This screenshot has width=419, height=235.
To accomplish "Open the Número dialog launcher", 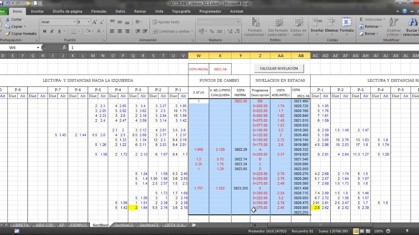I will 239,40.
